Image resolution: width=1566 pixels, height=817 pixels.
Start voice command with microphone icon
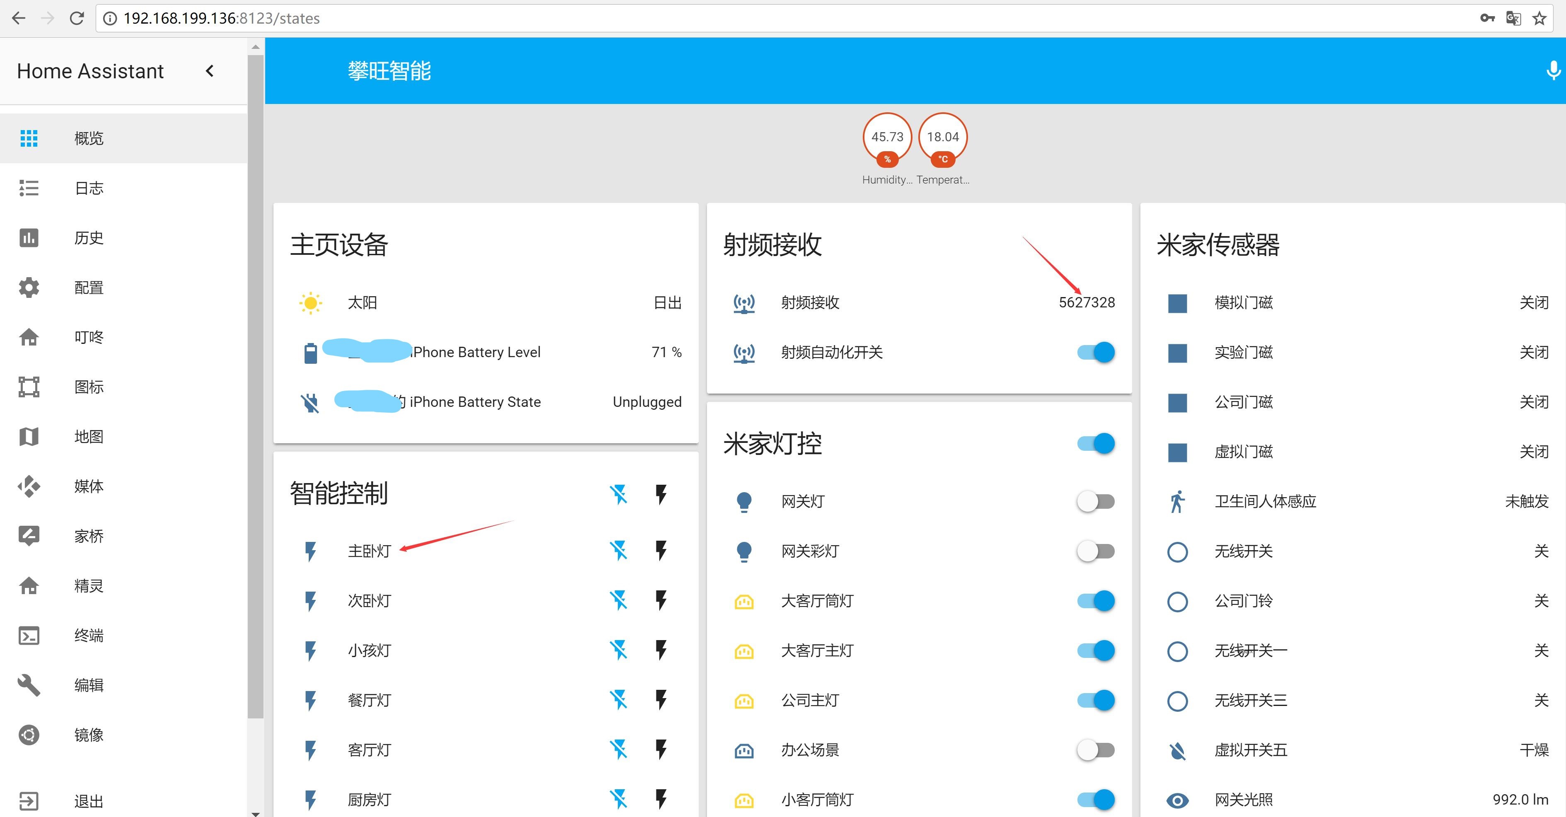coord(1553,70)
